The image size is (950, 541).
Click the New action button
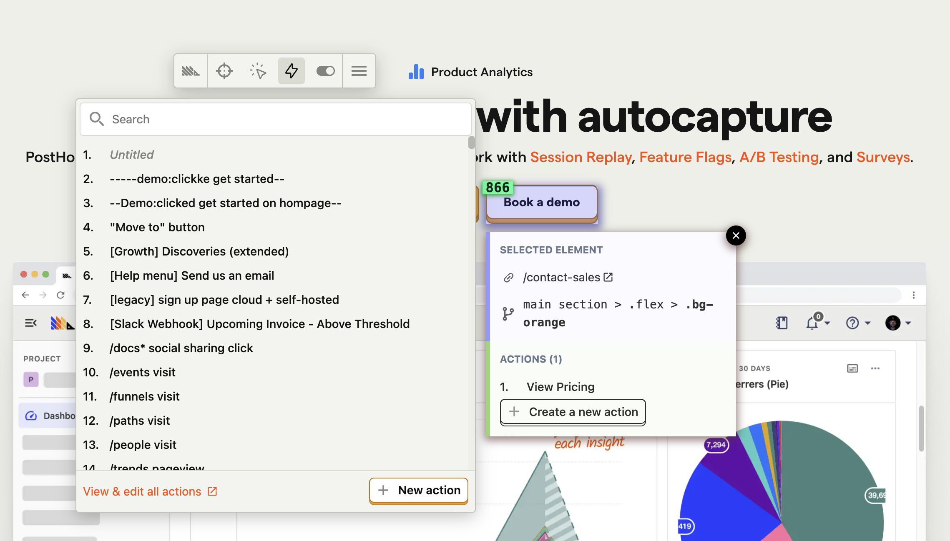(x=418, y=490)
